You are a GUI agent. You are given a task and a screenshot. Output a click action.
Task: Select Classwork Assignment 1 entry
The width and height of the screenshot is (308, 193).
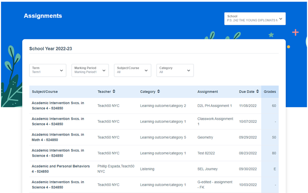[x=215, y=121]
